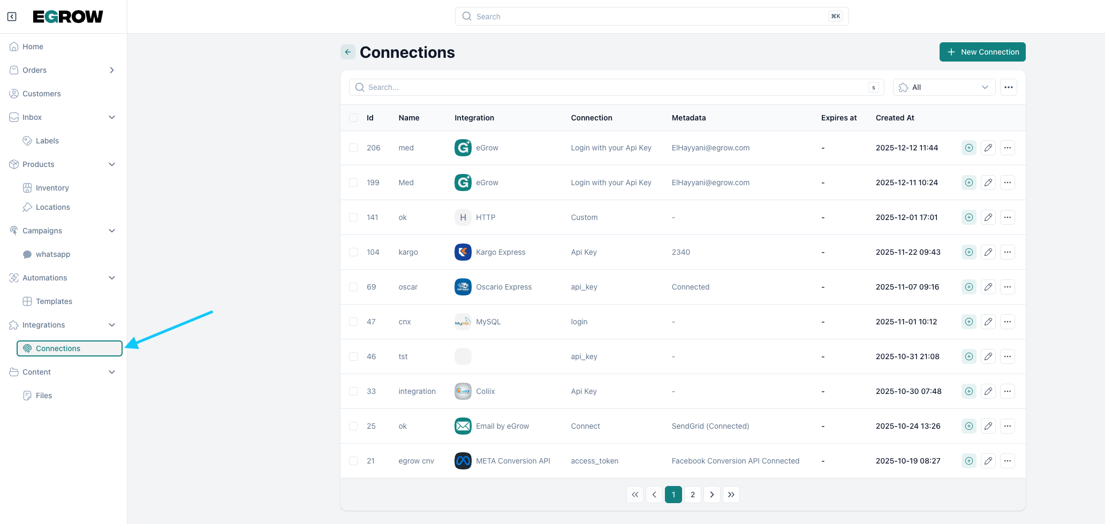Jump to the last page of connections
Screen dimensions: 1105x524
point(731,495)
